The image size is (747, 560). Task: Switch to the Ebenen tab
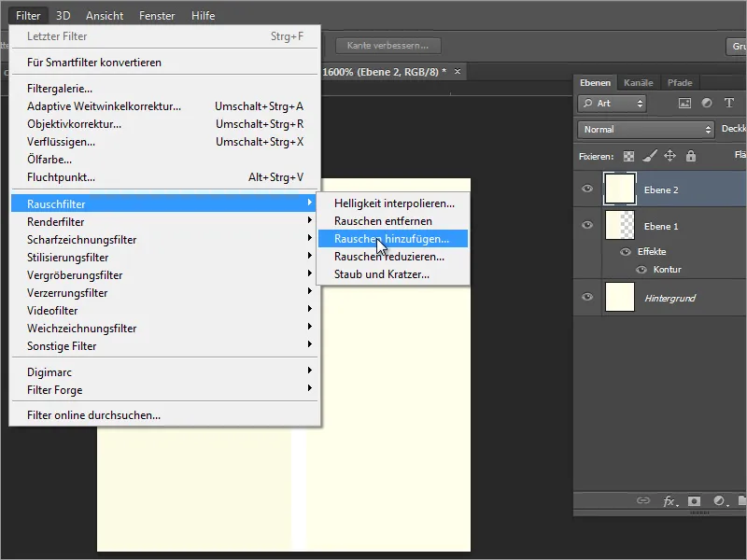coord(595,83)
